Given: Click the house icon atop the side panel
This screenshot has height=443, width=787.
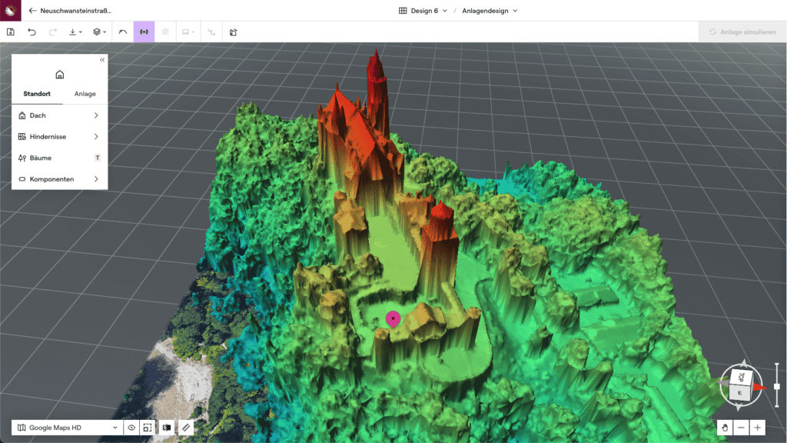Looking at the screenshot, I should pyautogui.click(x=60, y=75).
